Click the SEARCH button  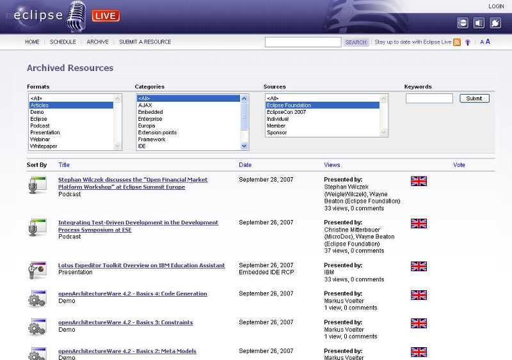point(356,42)
